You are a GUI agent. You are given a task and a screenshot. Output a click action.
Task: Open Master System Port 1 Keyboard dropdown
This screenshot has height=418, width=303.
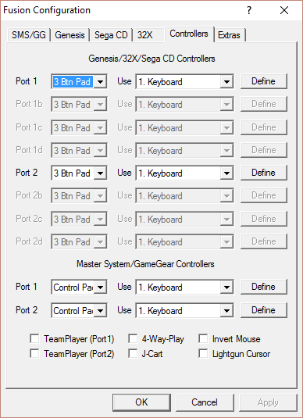pos(184,288)
